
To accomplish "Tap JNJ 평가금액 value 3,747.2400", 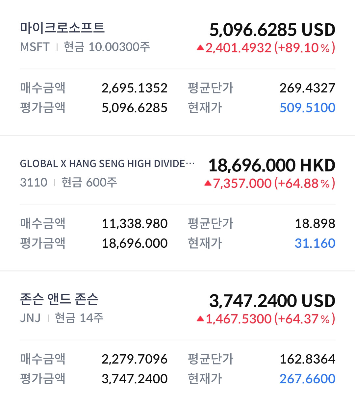I will coord(135,379).
